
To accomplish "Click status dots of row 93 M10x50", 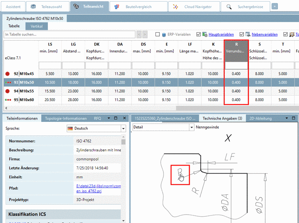I will (8, 82).
